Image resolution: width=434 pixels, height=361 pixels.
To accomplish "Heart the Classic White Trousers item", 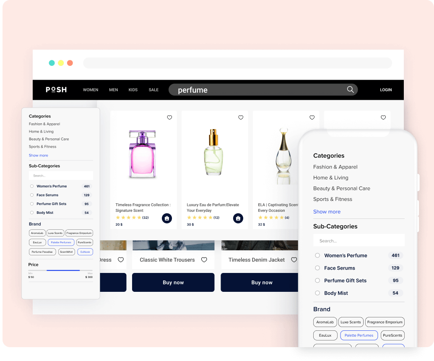I will pos(204,260).
